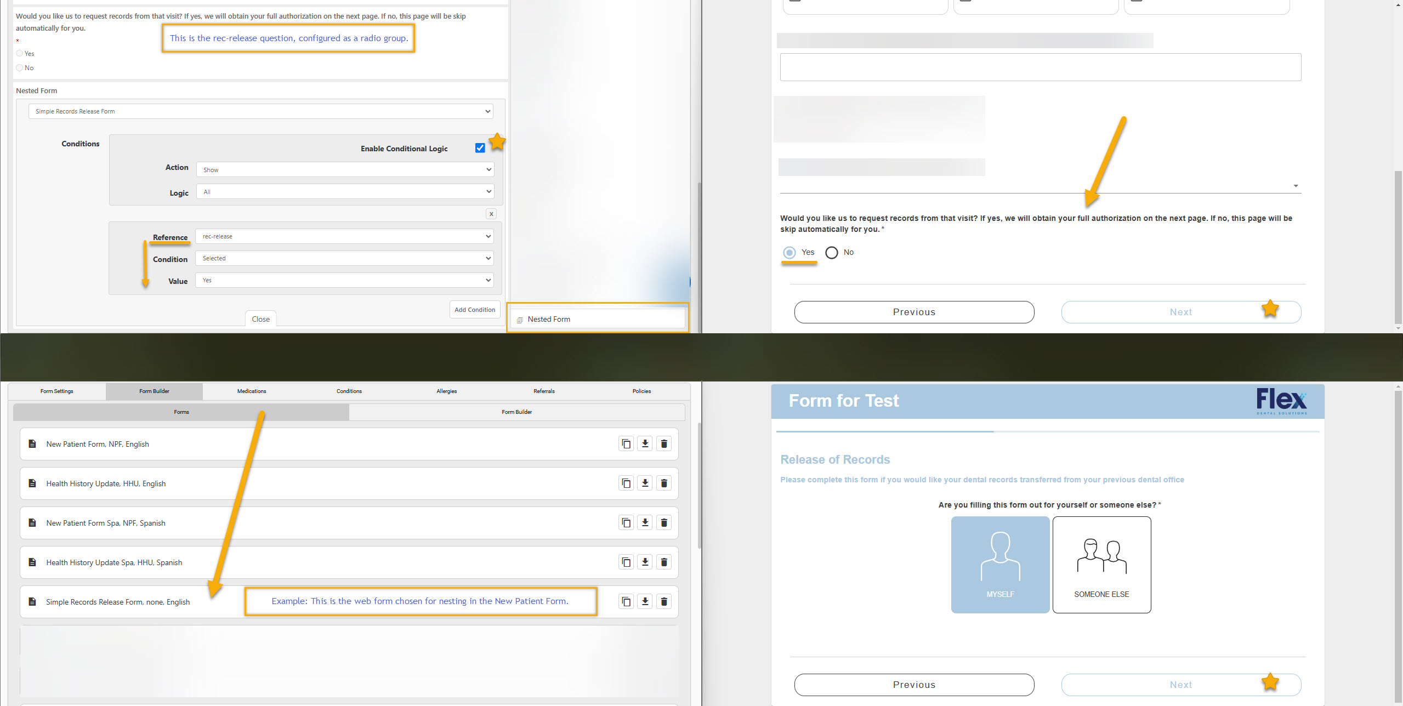Copy the Health History Update Spa, HHU, Spanish form
Screen dimensions: 1403x706
pyautogui.click(x=626, y=562)
